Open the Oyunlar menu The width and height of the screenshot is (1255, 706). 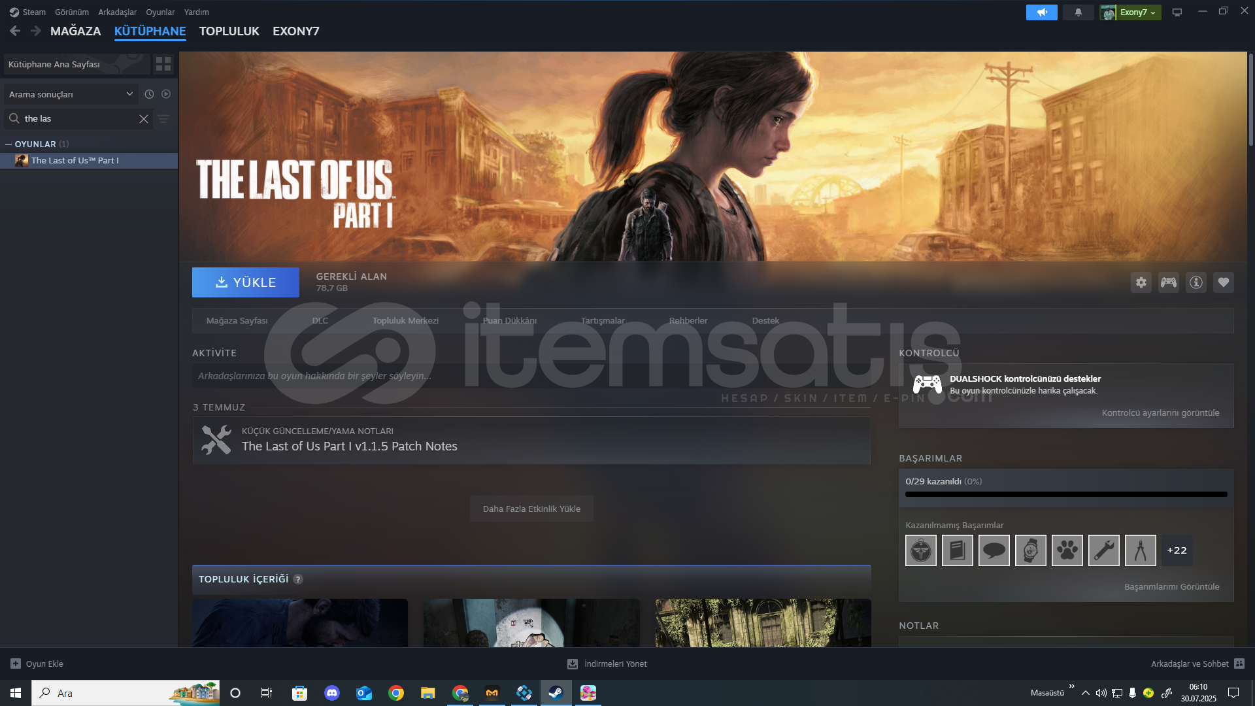160,12
